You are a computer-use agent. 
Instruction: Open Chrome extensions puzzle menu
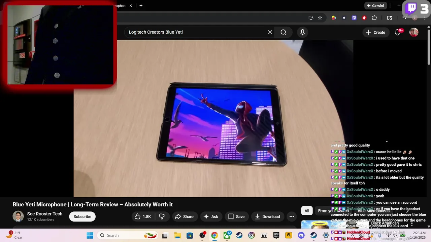(374, 18)
